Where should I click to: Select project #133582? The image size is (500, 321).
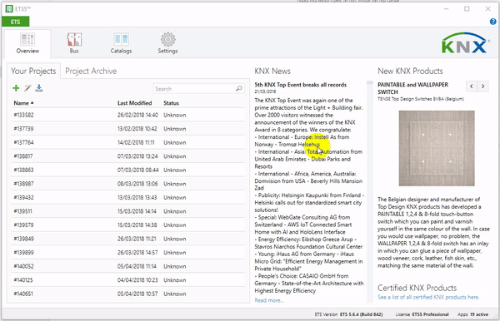coord(127,115)
